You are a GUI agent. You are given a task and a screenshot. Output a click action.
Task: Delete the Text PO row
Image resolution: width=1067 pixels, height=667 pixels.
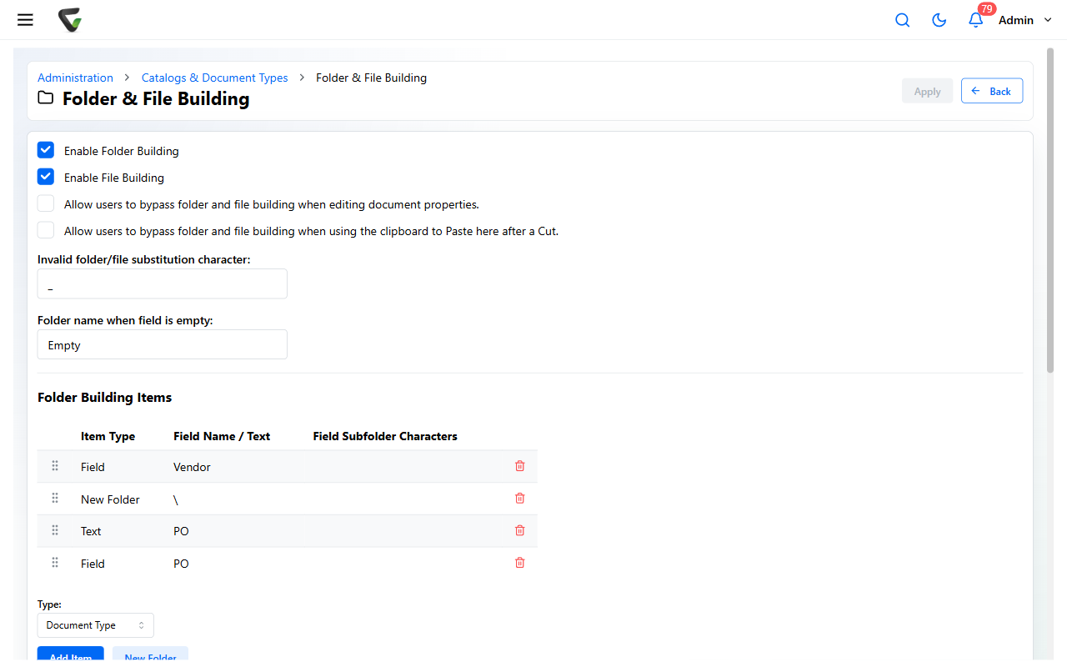[x=520, y=530]
